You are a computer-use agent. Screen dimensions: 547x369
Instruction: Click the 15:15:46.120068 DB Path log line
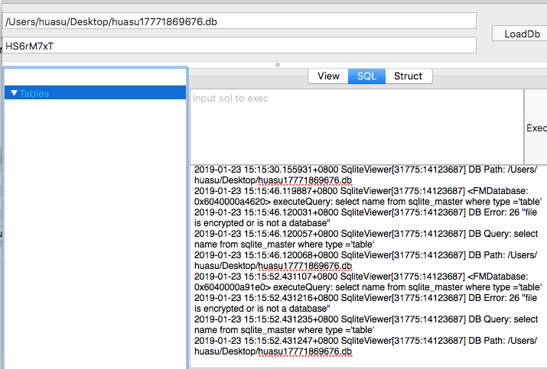(x=366, y=261)
